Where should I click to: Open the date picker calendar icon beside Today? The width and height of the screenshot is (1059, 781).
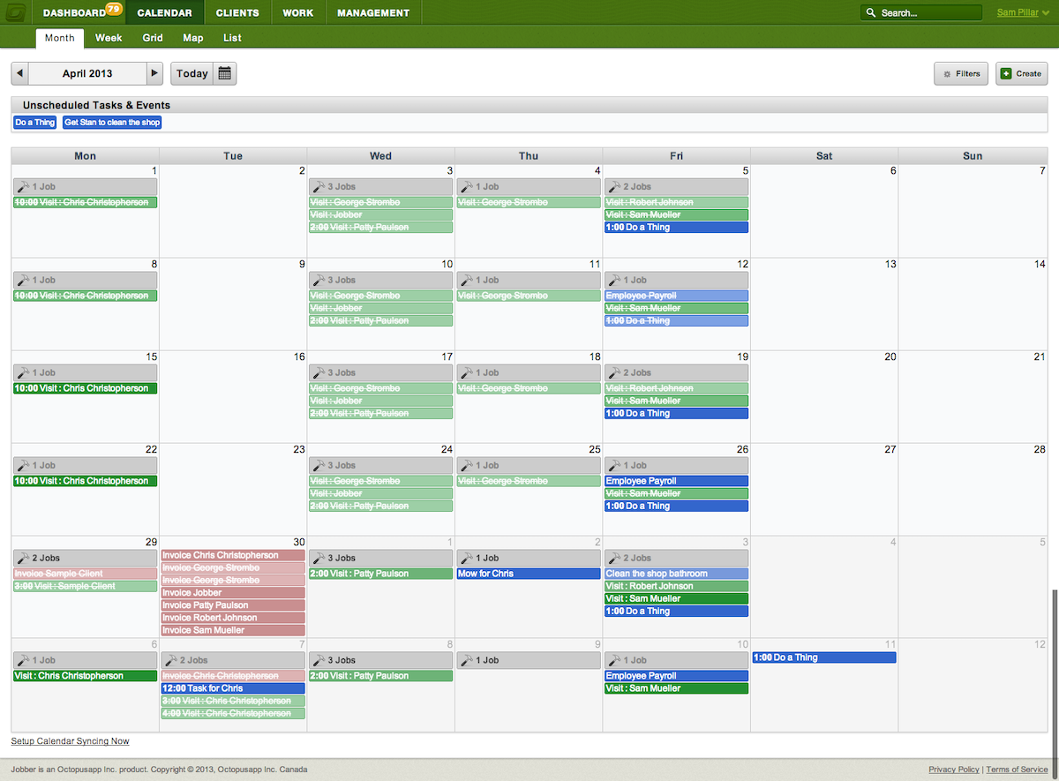(224, 73)
